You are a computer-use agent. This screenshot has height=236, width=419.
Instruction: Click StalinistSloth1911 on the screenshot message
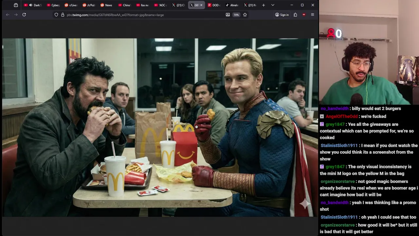(339, 146)
